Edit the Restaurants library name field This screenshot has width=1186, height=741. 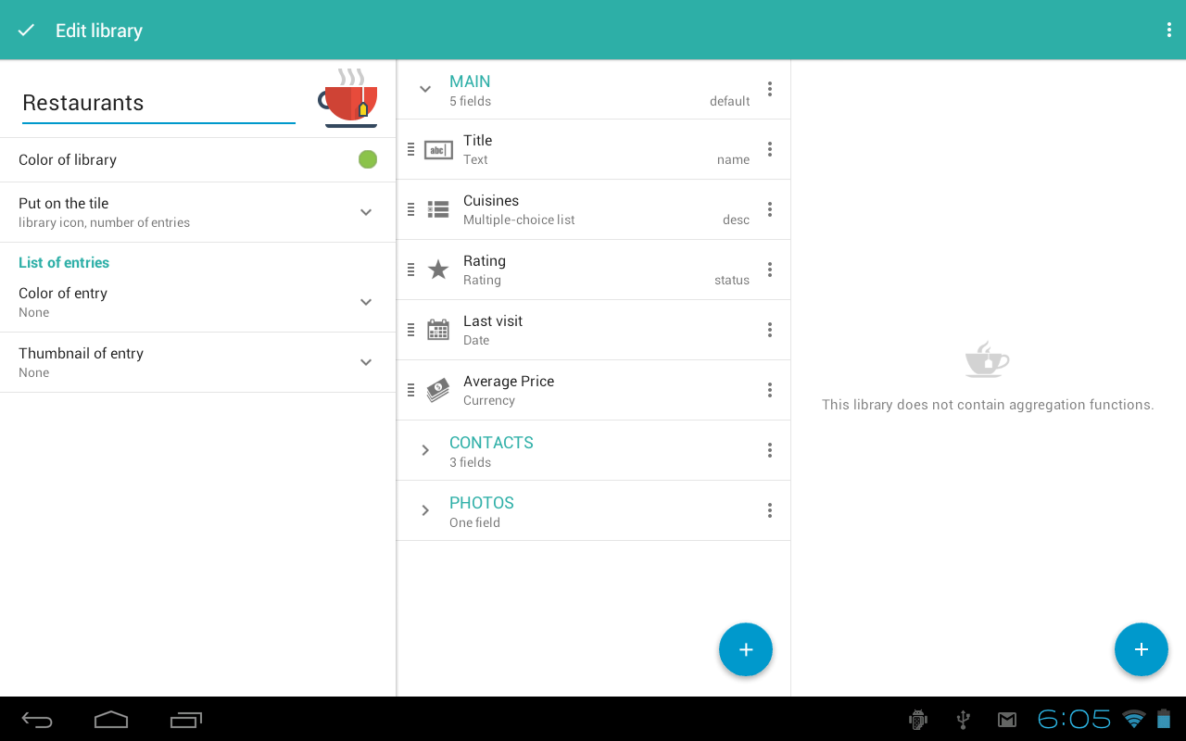[158, 103]
